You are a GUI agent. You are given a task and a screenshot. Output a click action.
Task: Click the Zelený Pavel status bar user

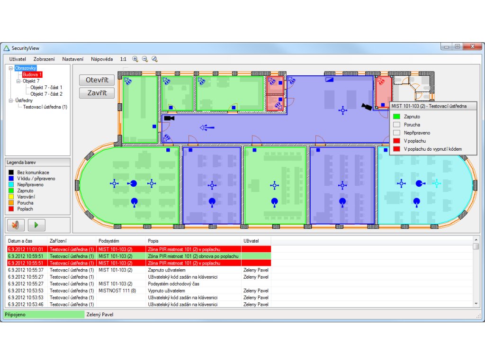pos(100,315)
